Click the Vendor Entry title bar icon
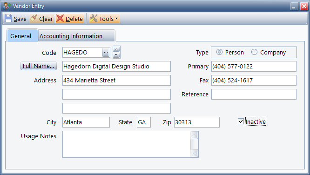 [x=7, y=6]
